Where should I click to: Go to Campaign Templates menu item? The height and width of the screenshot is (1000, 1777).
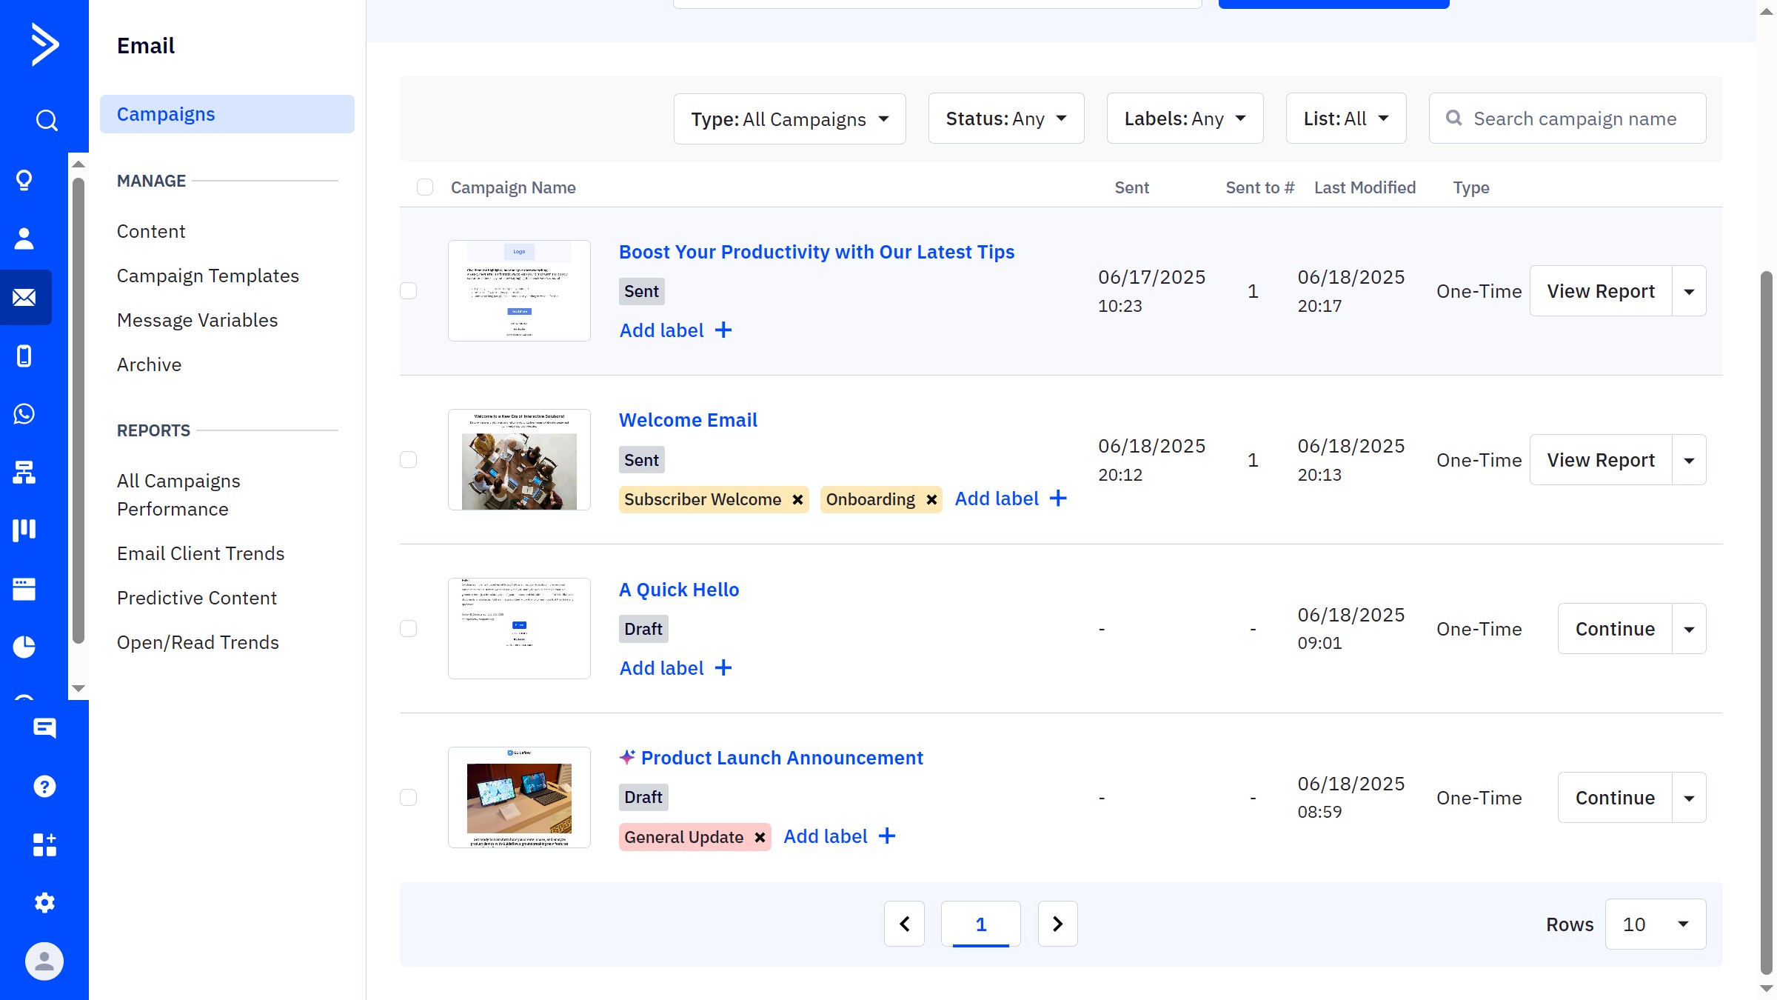[x=208, y=276]
